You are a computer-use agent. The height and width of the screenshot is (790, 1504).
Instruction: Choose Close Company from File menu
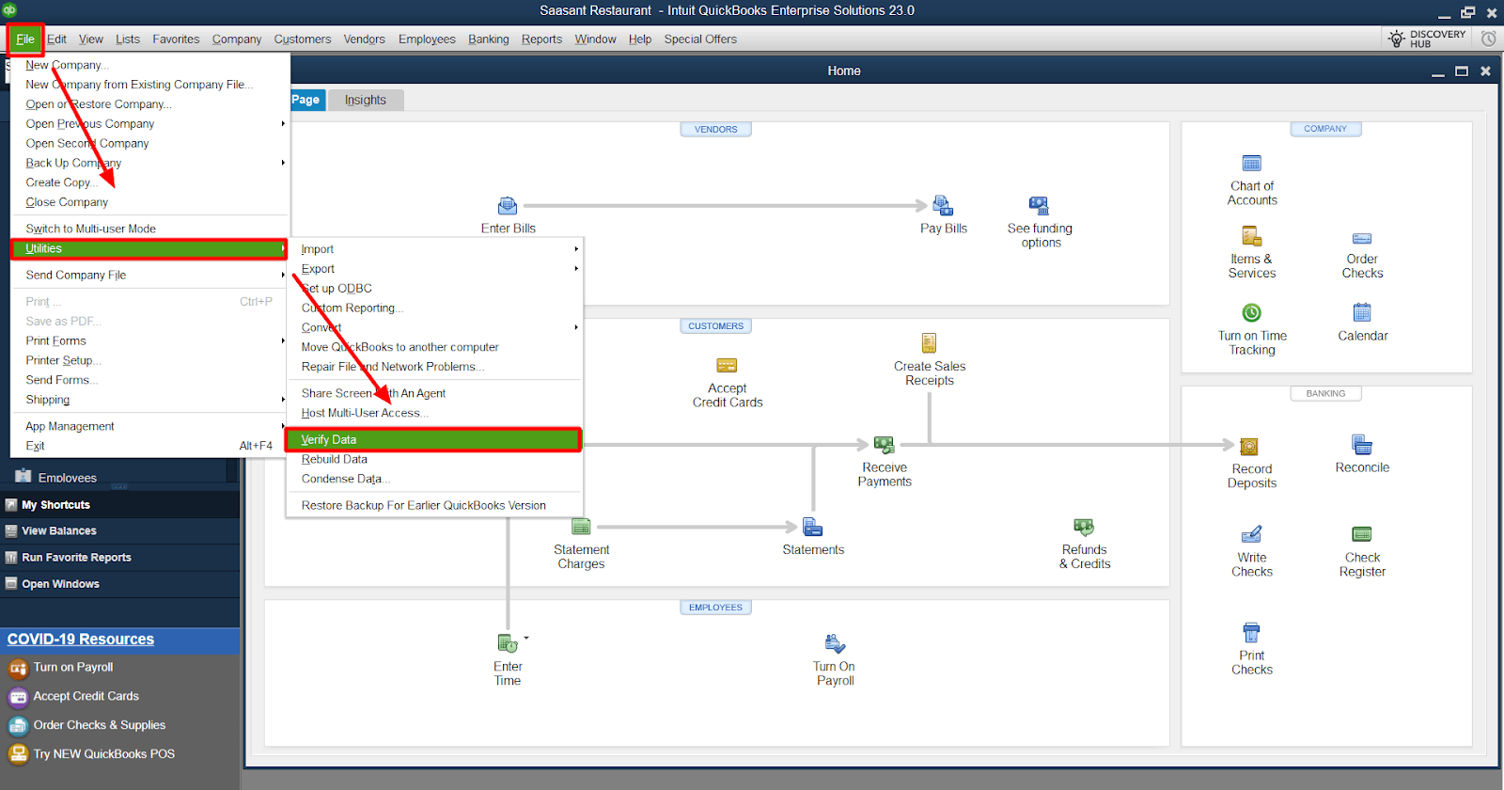tap(149, 202)
